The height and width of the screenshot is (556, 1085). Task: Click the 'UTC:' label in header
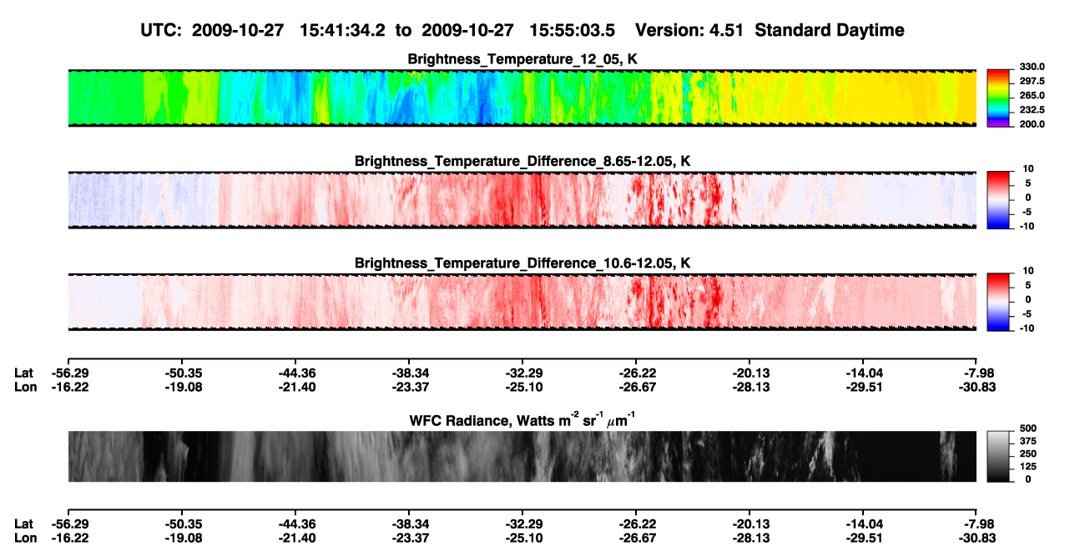click(x=161, y=31)
